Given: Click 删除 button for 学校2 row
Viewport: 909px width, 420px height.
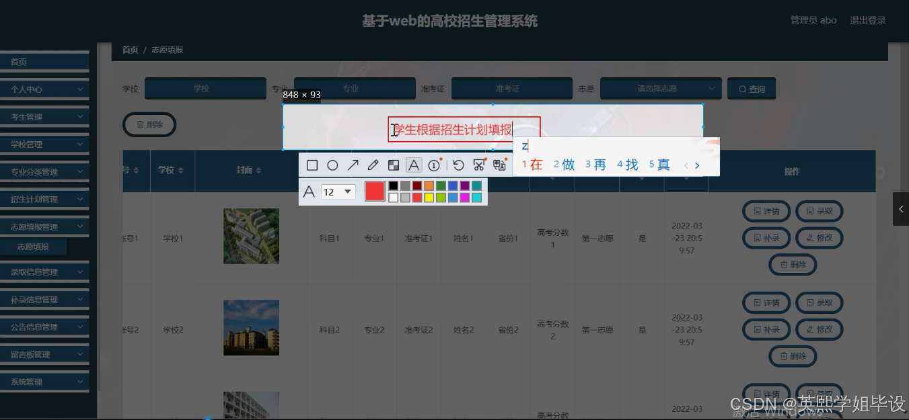Looking at the screenshot, I should pos(793,356).
